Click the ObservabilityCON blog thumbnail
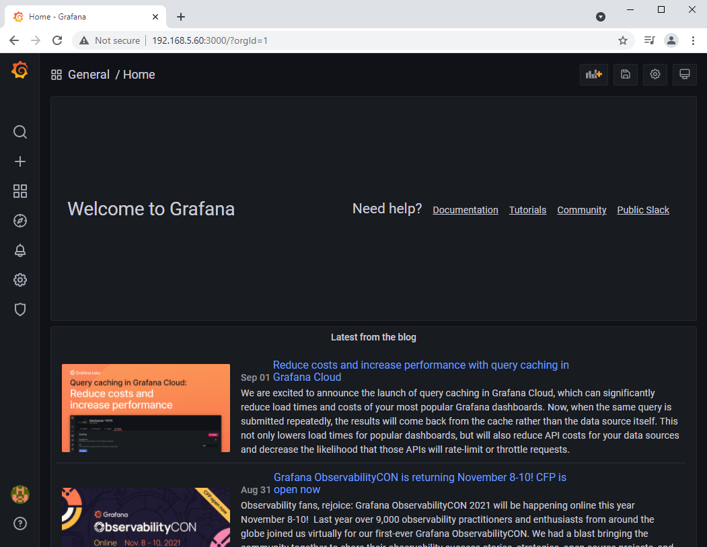The height and width of the screenshot is (547, 707). point(146,517)
